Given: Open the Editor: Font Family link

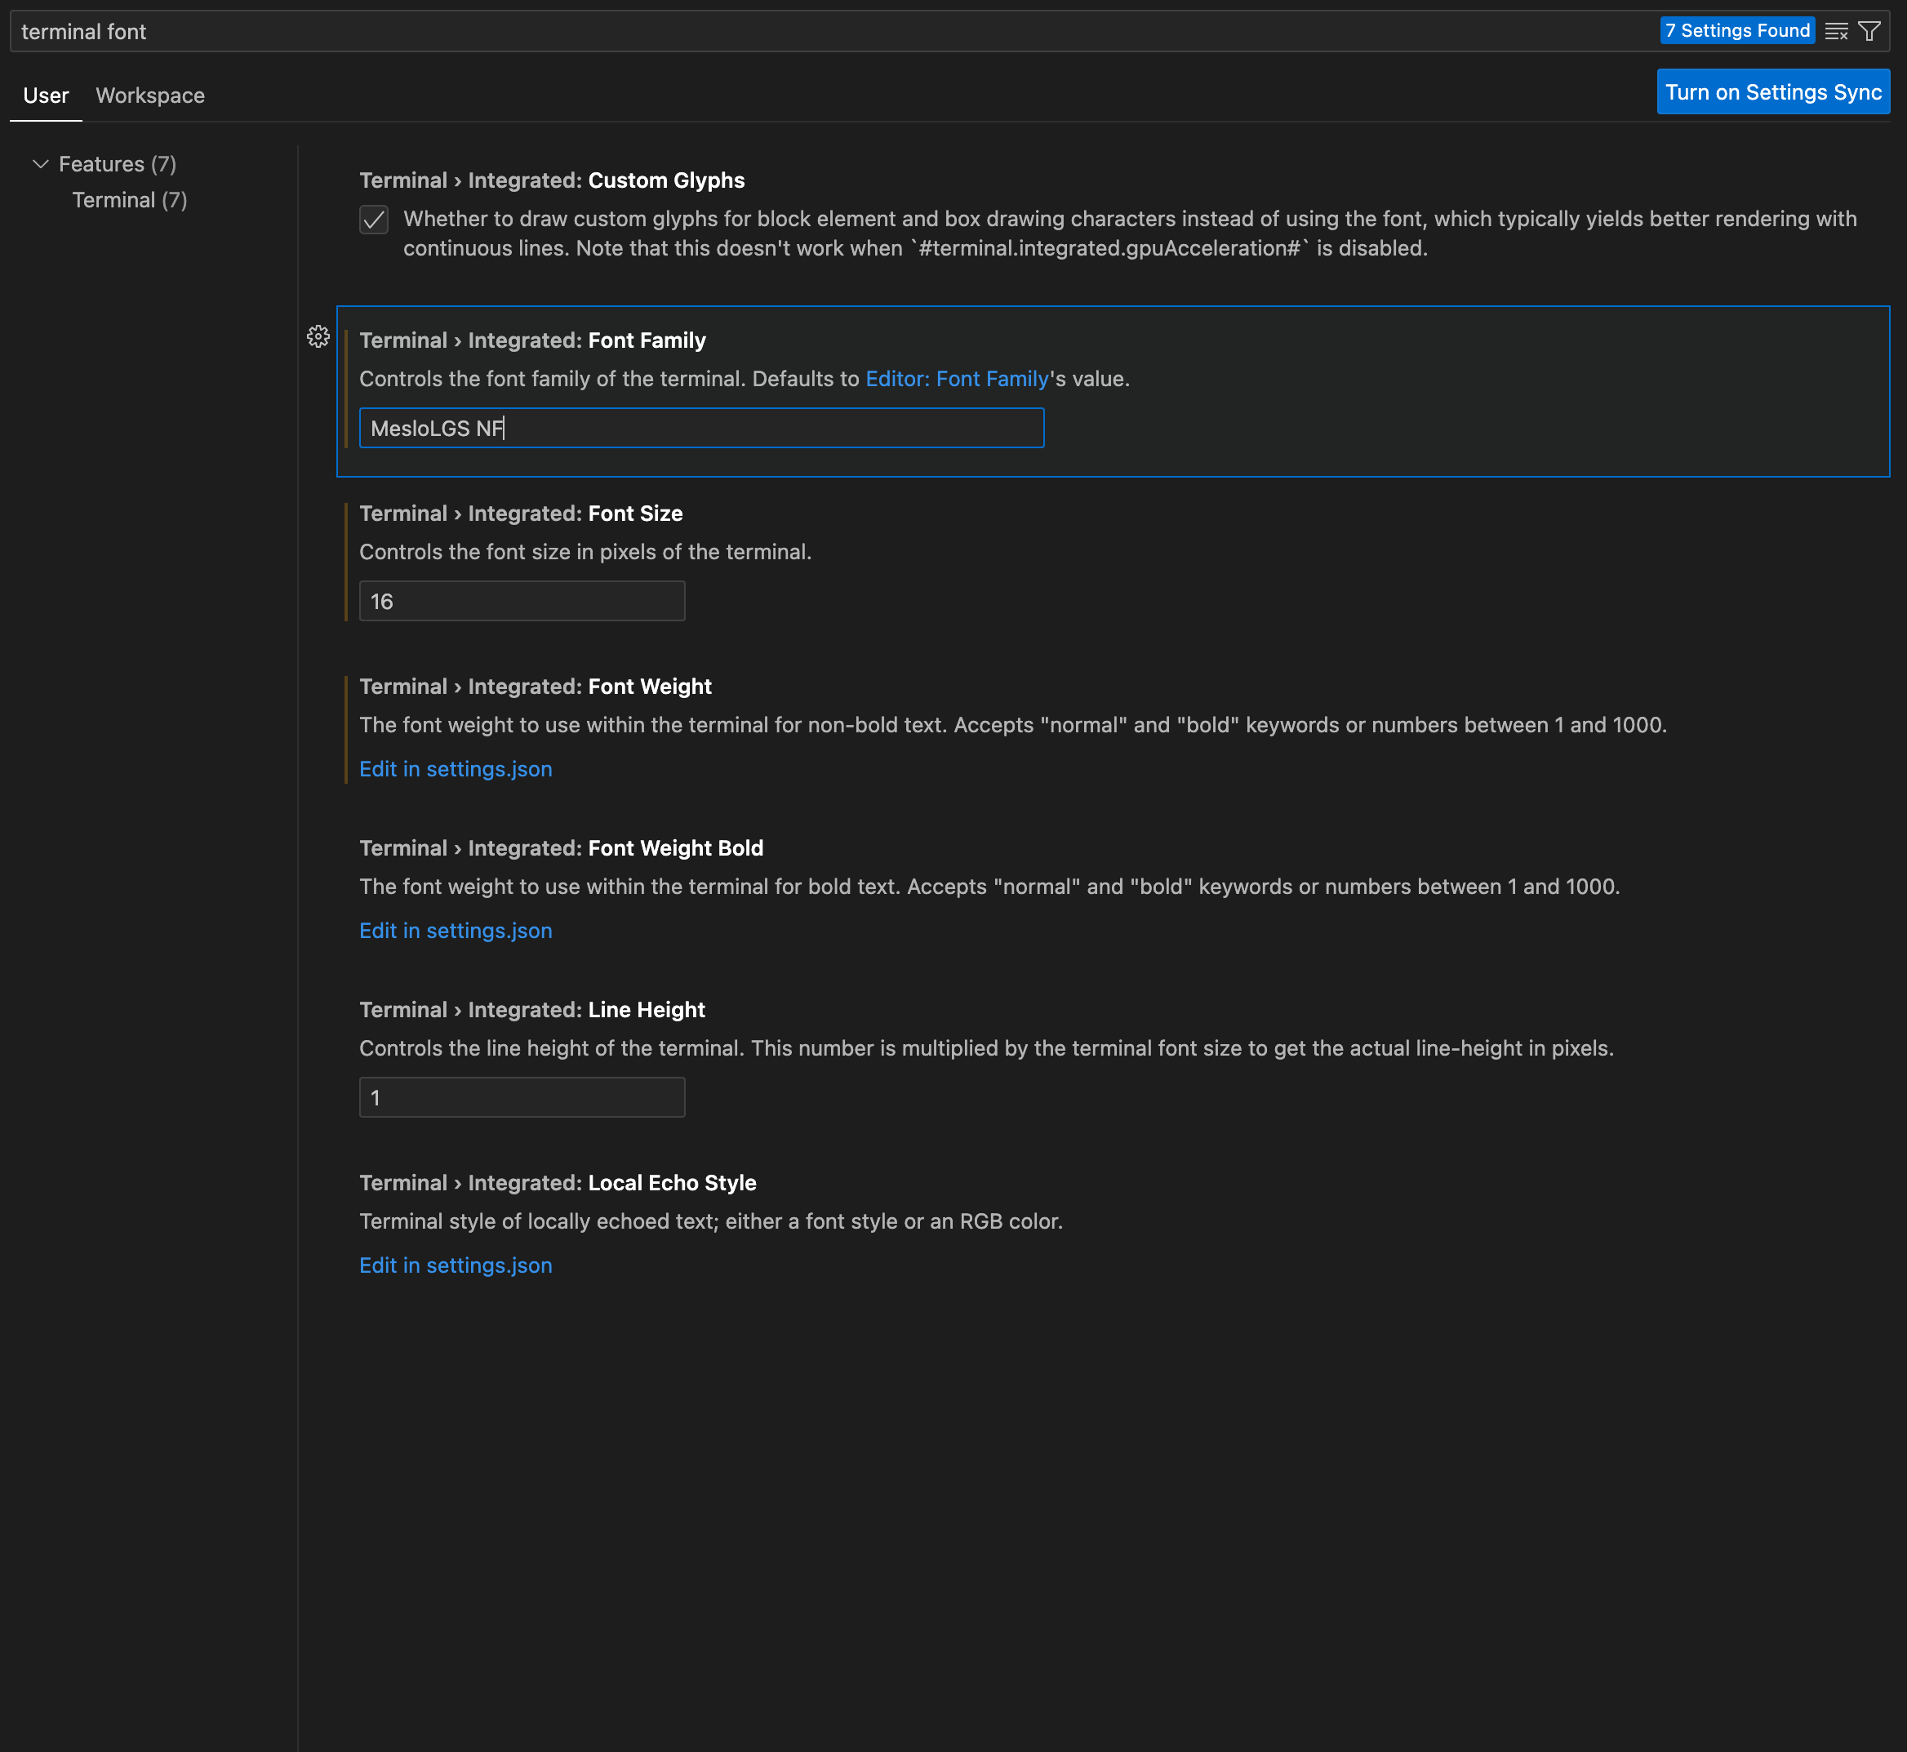Looking at the screenshot, I should pos(956,380).
